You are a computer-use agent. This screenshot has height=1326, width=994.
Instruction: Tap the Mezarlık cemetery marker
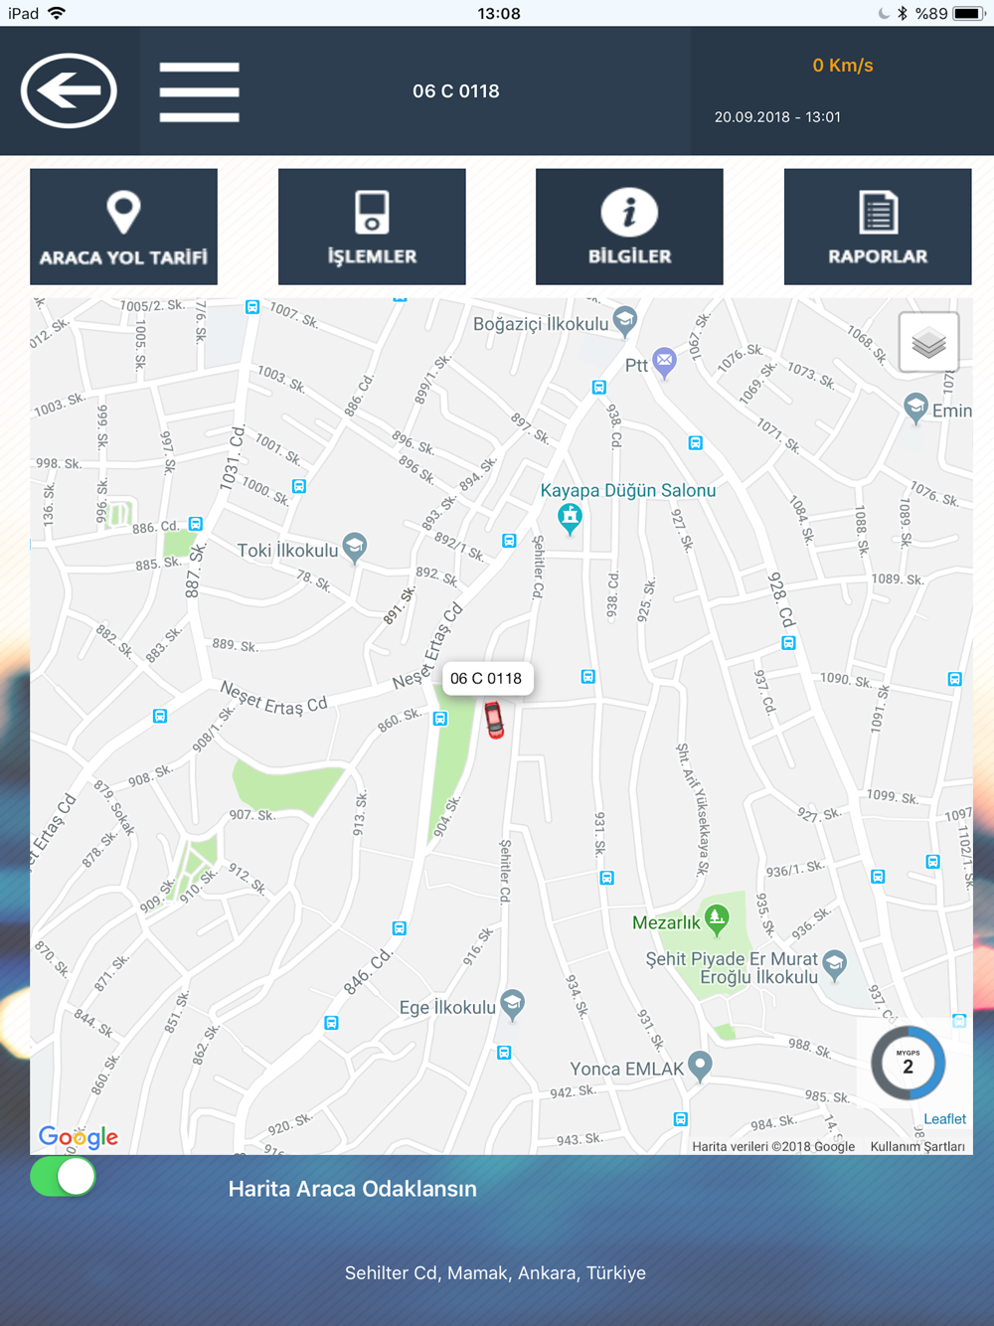(x=716, y=918)
